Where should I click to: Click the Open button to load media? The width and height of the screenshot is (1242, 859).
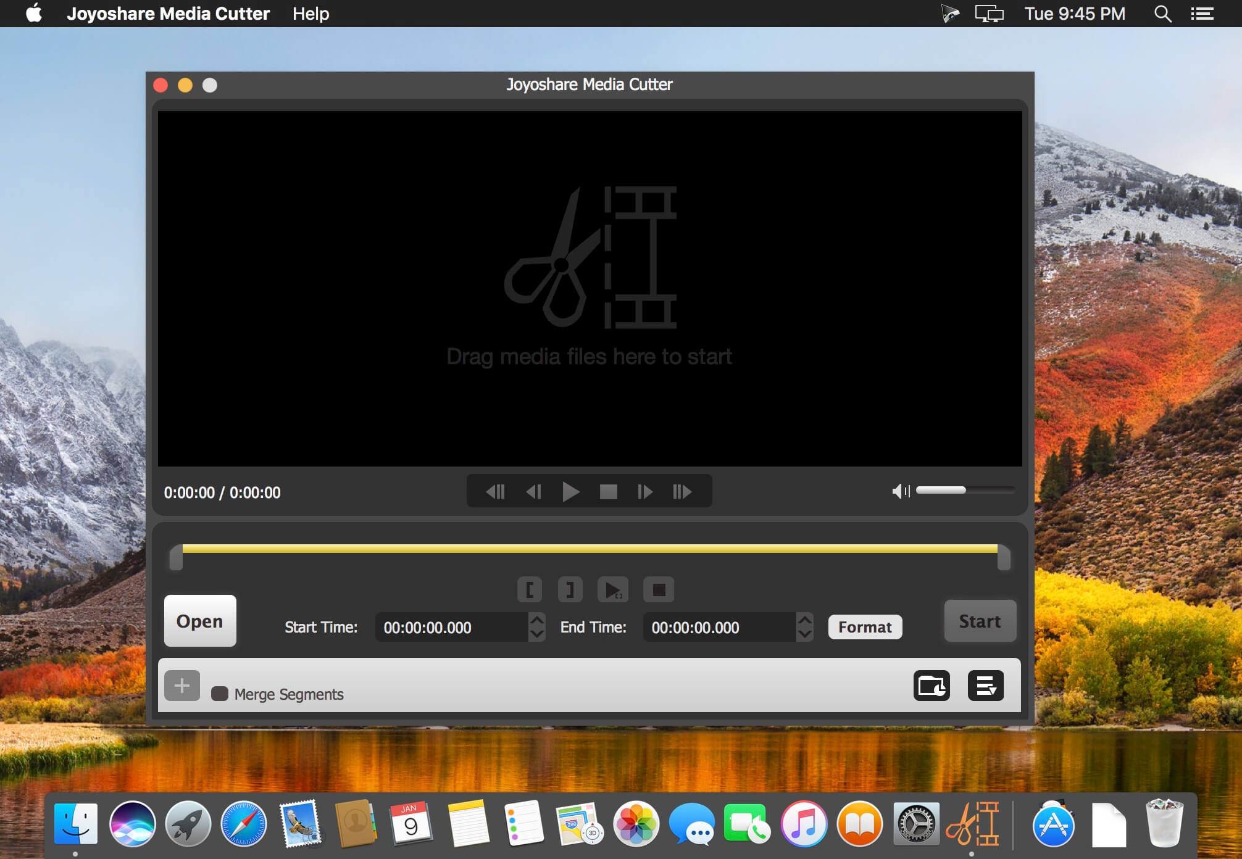pyautogui.click(x=198, y=621)
